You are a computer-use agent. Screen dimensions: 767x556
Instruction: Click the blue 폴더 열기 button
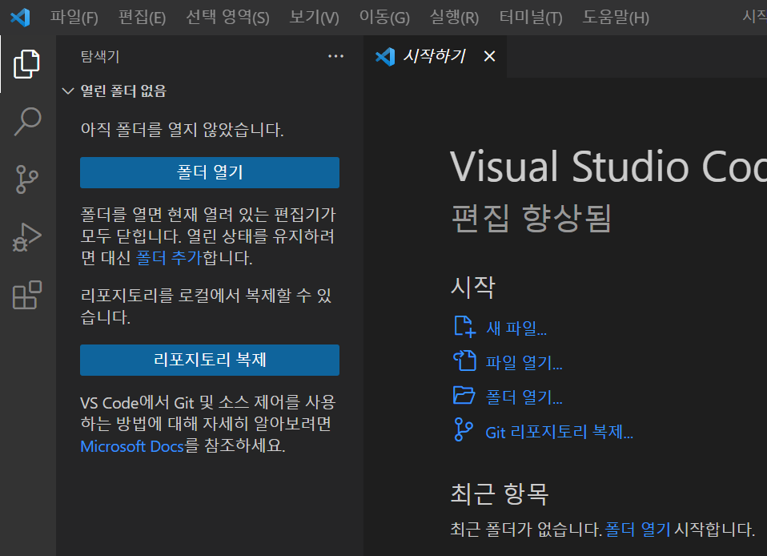210,172
